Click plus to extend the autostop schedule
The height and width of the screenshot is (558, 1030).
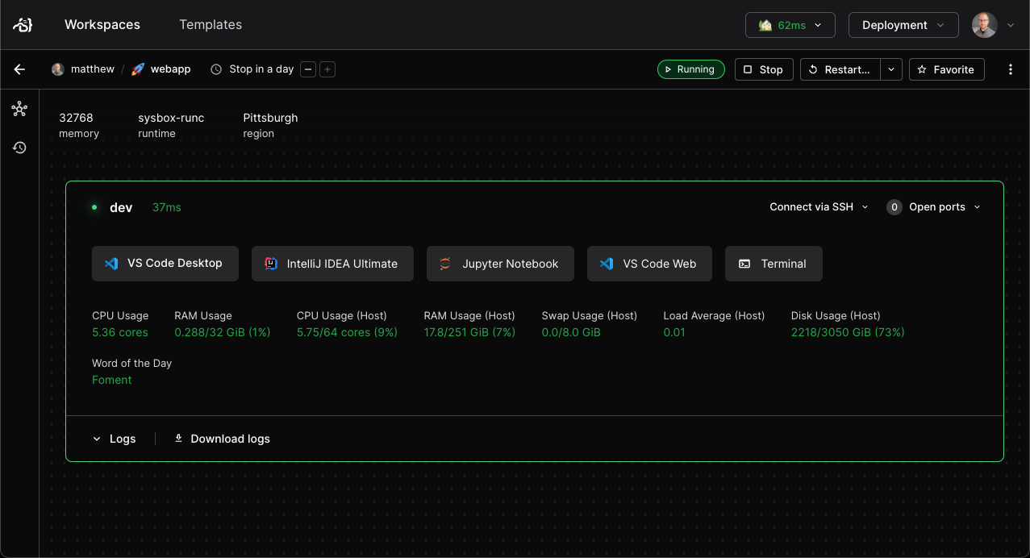pyautogui.click(x=327, y=69)
